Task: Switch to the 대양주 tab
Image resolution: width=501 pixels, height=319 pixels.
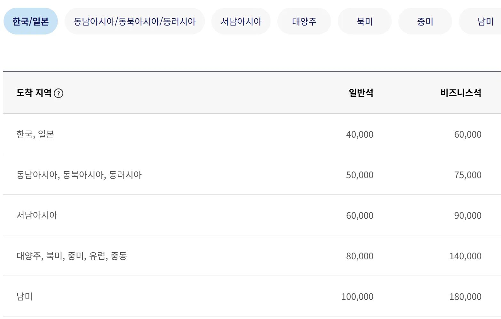Action: [x=304, y=21]
